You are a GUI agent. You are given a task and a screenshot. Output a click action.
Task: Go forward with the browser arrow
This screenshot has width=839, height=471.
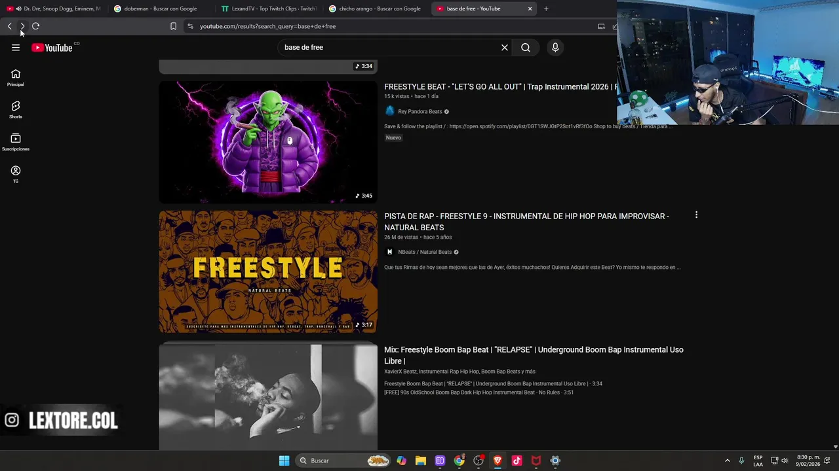click(x=22, y=26)
